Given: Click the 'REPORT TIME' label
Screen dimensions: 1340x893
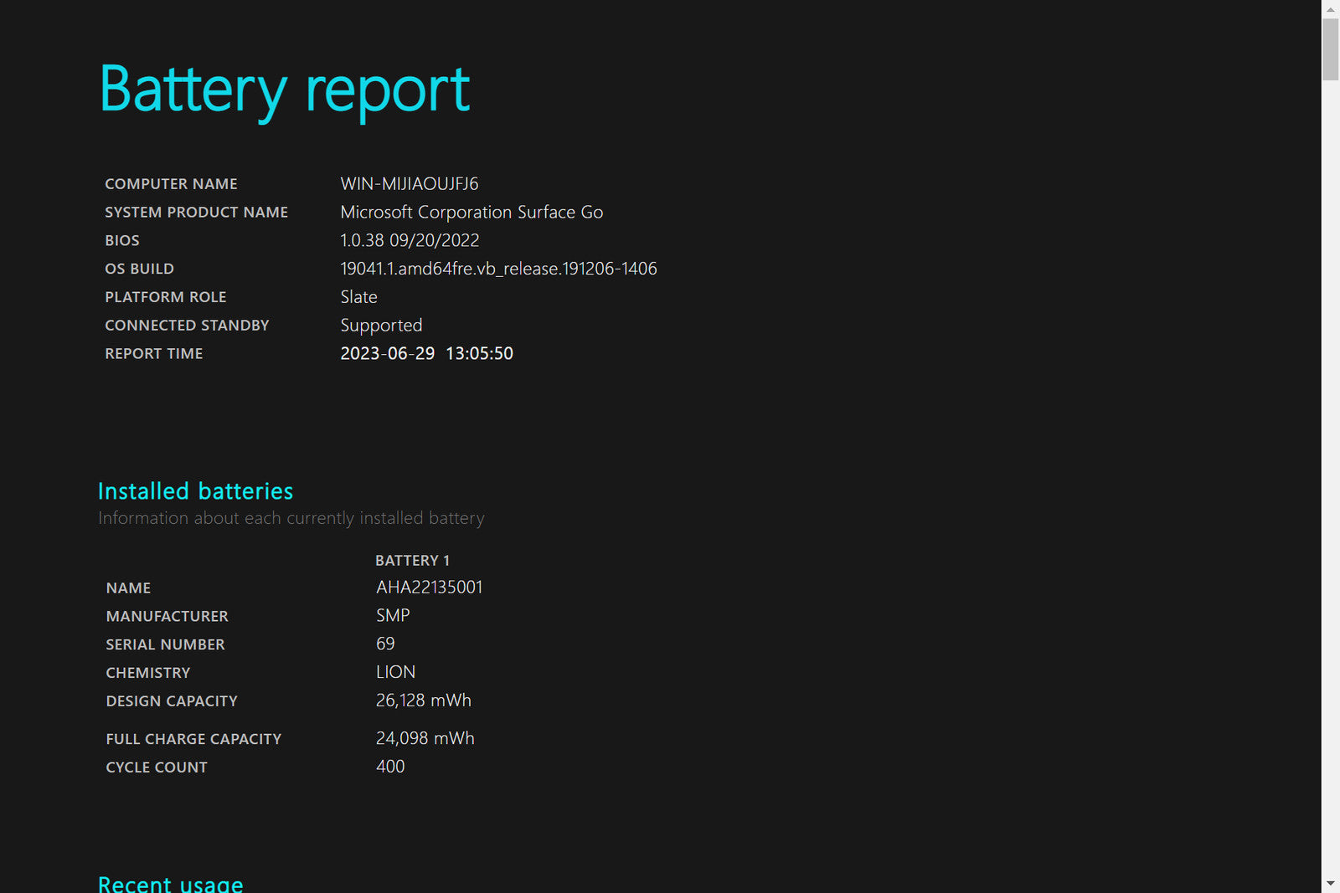Looking at the screenshot, I should pyautogui.click(x=153, y=354).
